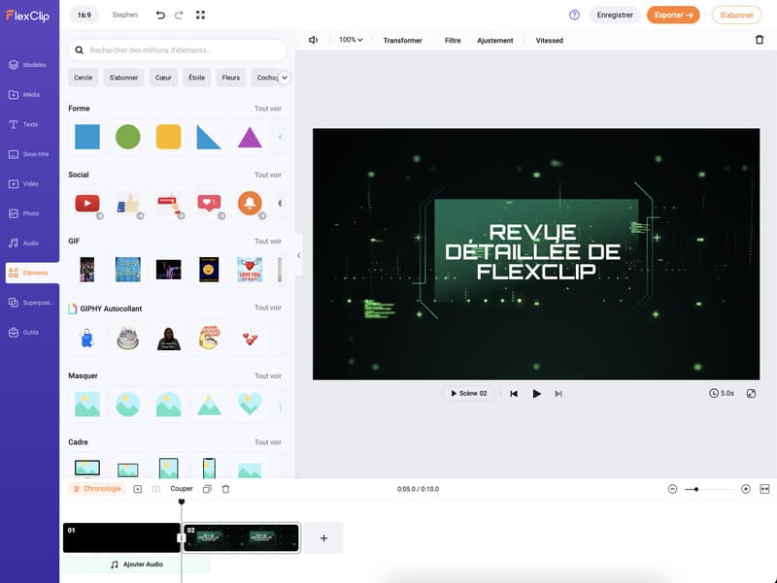Image resolution: width=777 pixels, height=583 pixels.
Task: Click the plus button to add scene
Action: 323,538
